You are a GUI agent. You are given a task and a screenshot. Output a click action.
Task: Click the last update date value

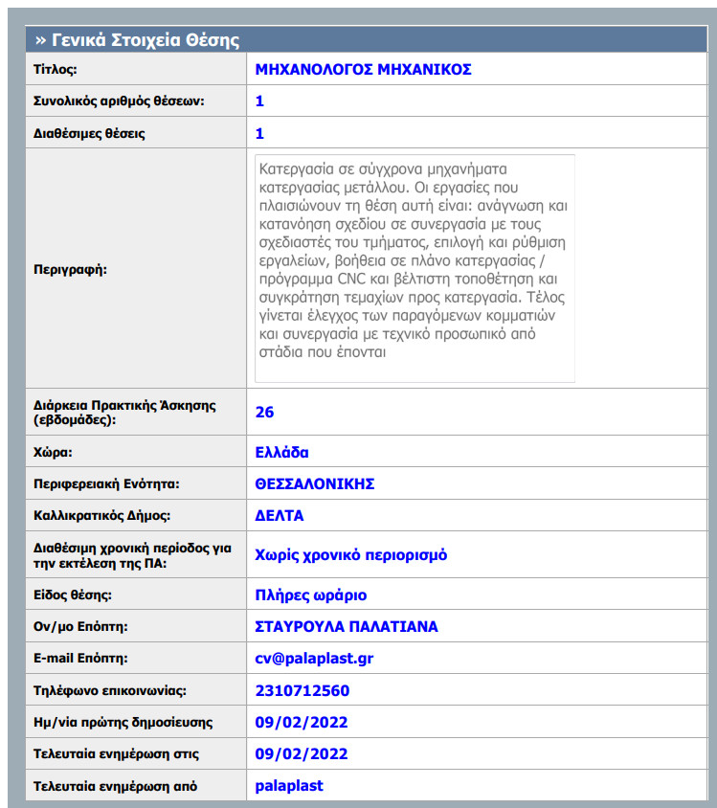[302, 753]
